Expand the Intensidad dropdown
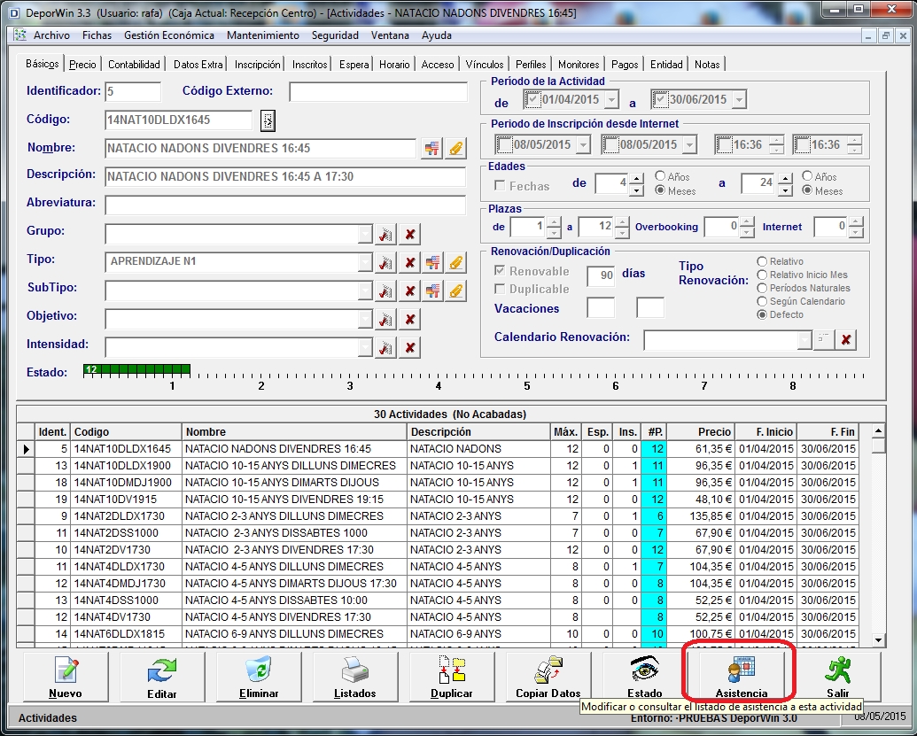Viewport: 917px width, 736px height. coord(365,348)
